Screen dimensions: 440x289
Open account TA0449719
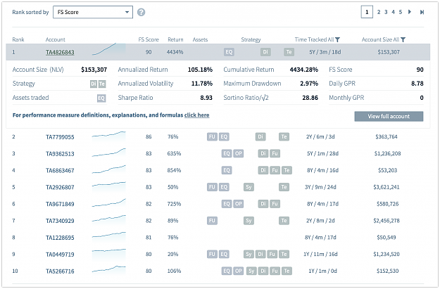point(60,255)
